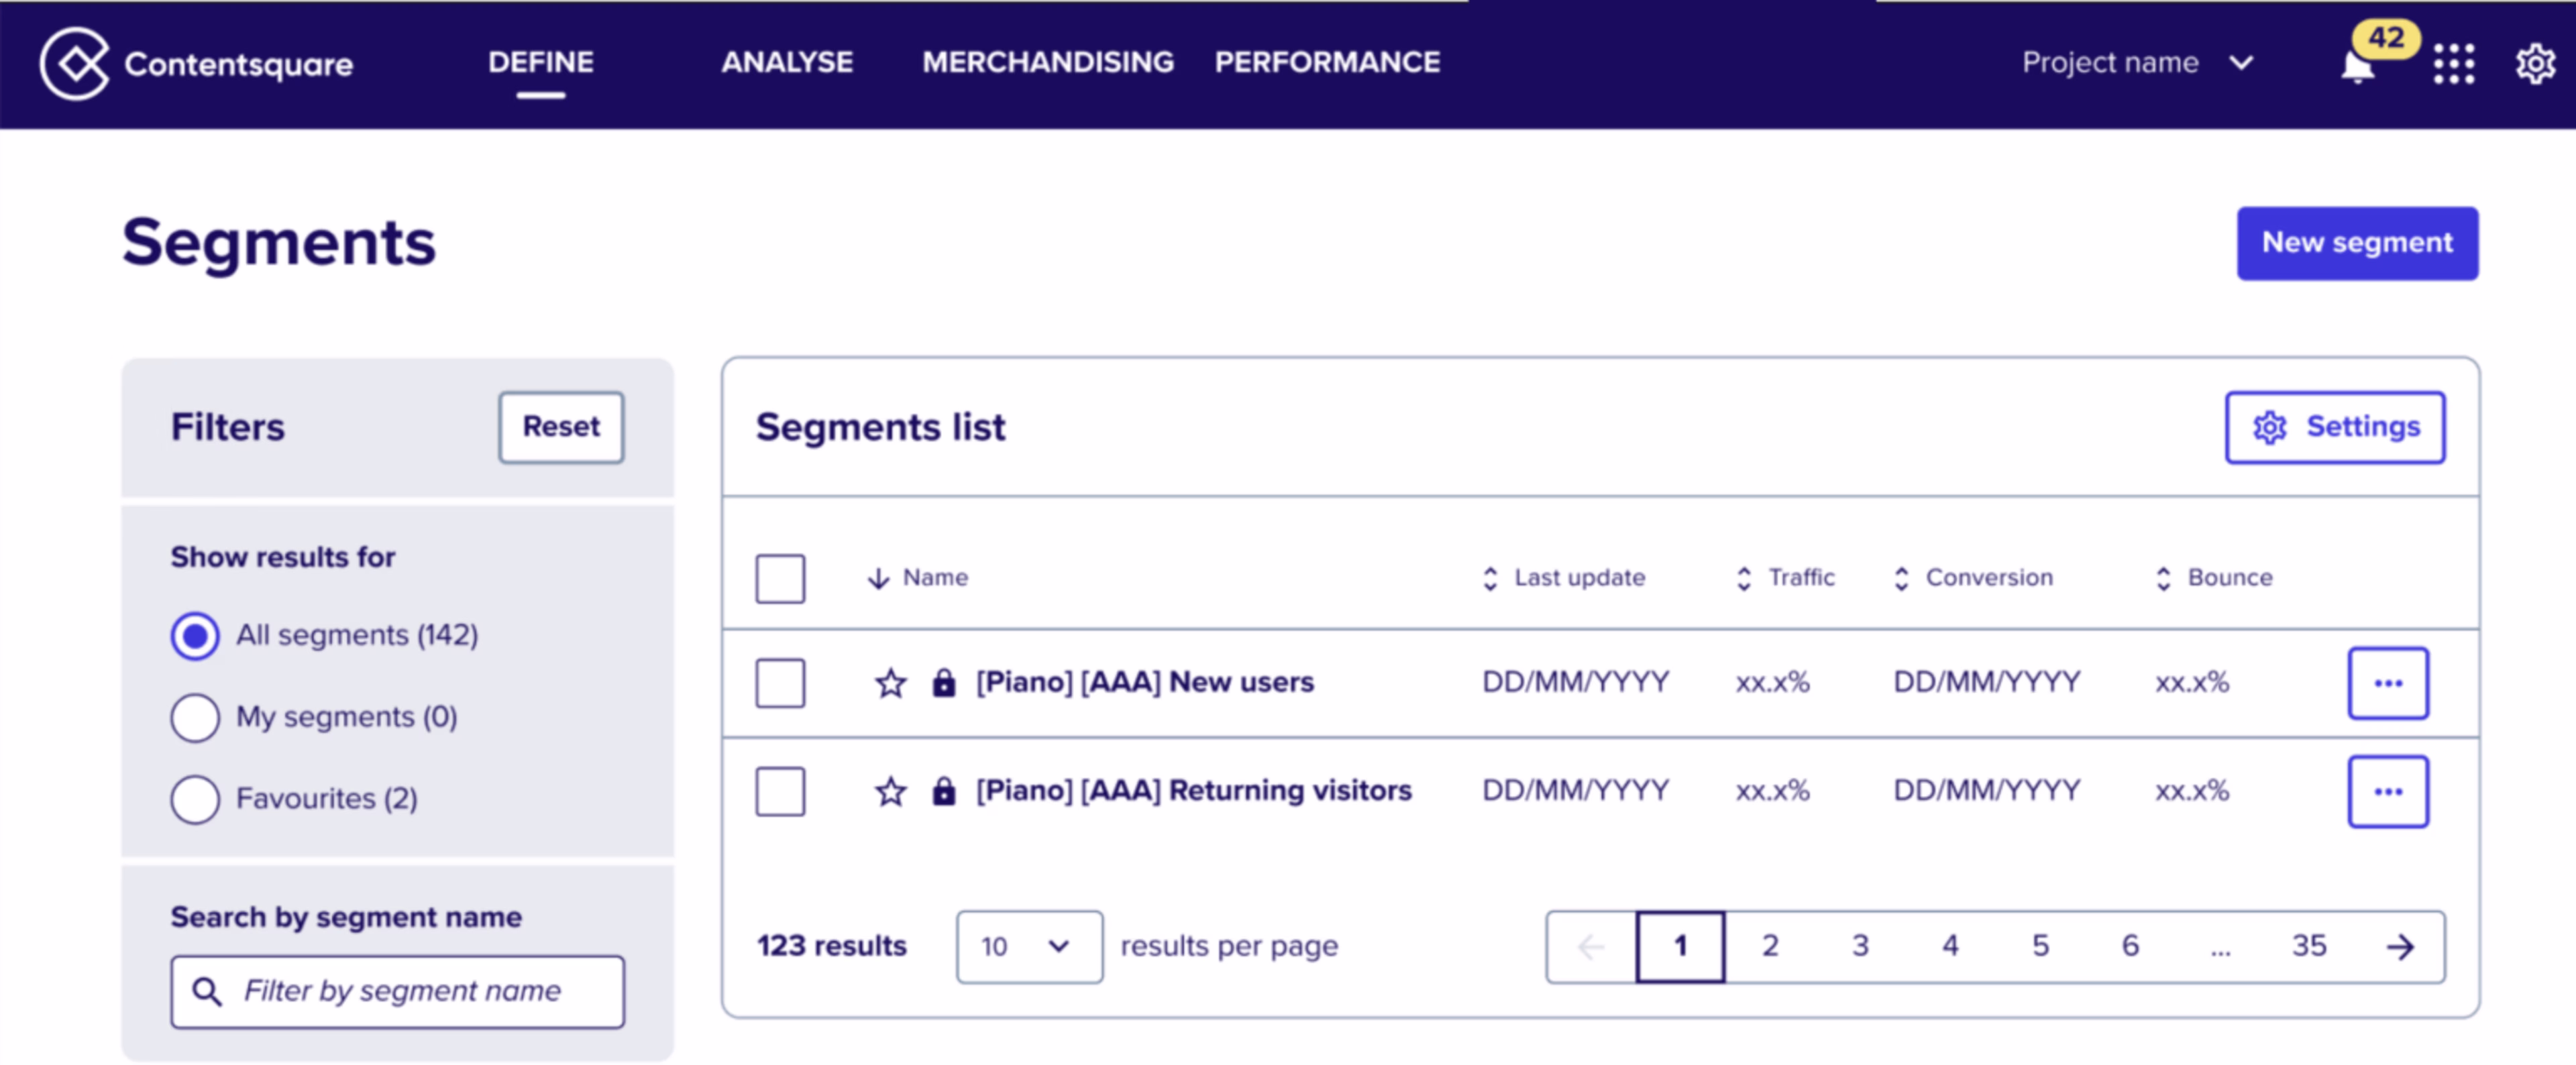
Task: Click the Contentsquare logo icon
Action: [x=74, y=64]
